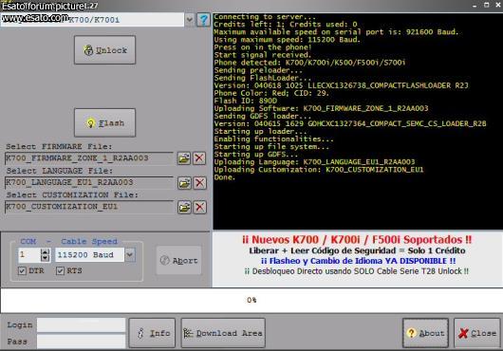Click 'Connecting to server...' log line
Image resolution: width=503 pixels, height=351 pixels.
(x=265, y=17)
